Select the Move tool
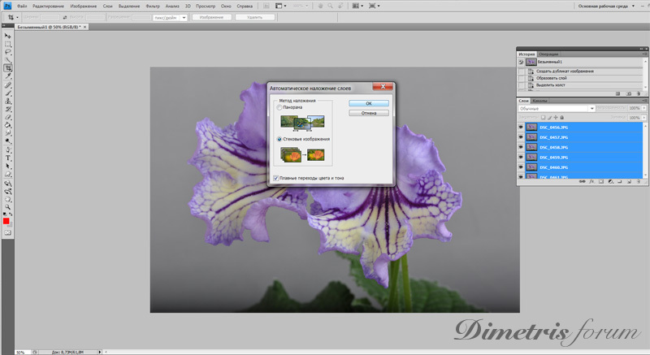The width and height of the screenshot is (650, 355). coord(7,36)
